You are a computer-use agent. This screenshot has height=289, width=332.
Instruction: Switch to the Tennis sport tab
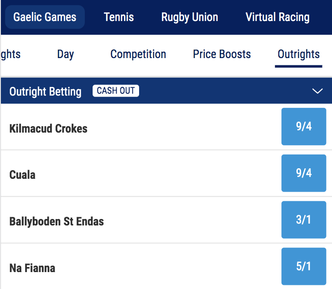[119, 17]
